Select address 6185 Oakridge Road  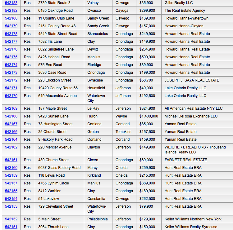click(55, 11)
